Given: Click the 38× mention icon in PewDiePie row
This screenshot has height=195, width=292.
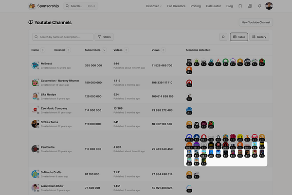Looking at the screenshot, I should tap(247, 146).
